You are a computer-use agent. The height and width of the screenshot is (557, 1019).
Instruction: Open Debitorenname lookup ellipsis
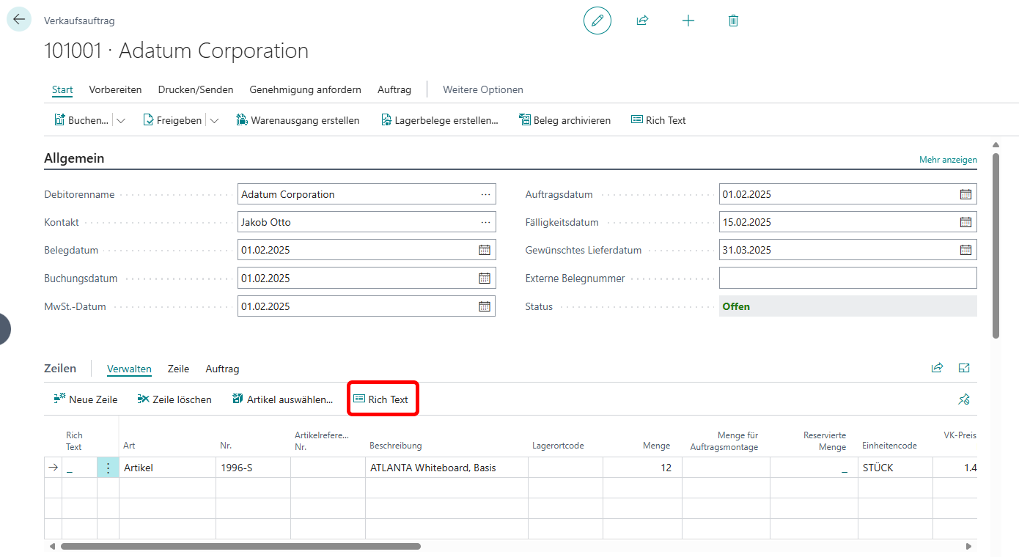(x=485, y=194)
